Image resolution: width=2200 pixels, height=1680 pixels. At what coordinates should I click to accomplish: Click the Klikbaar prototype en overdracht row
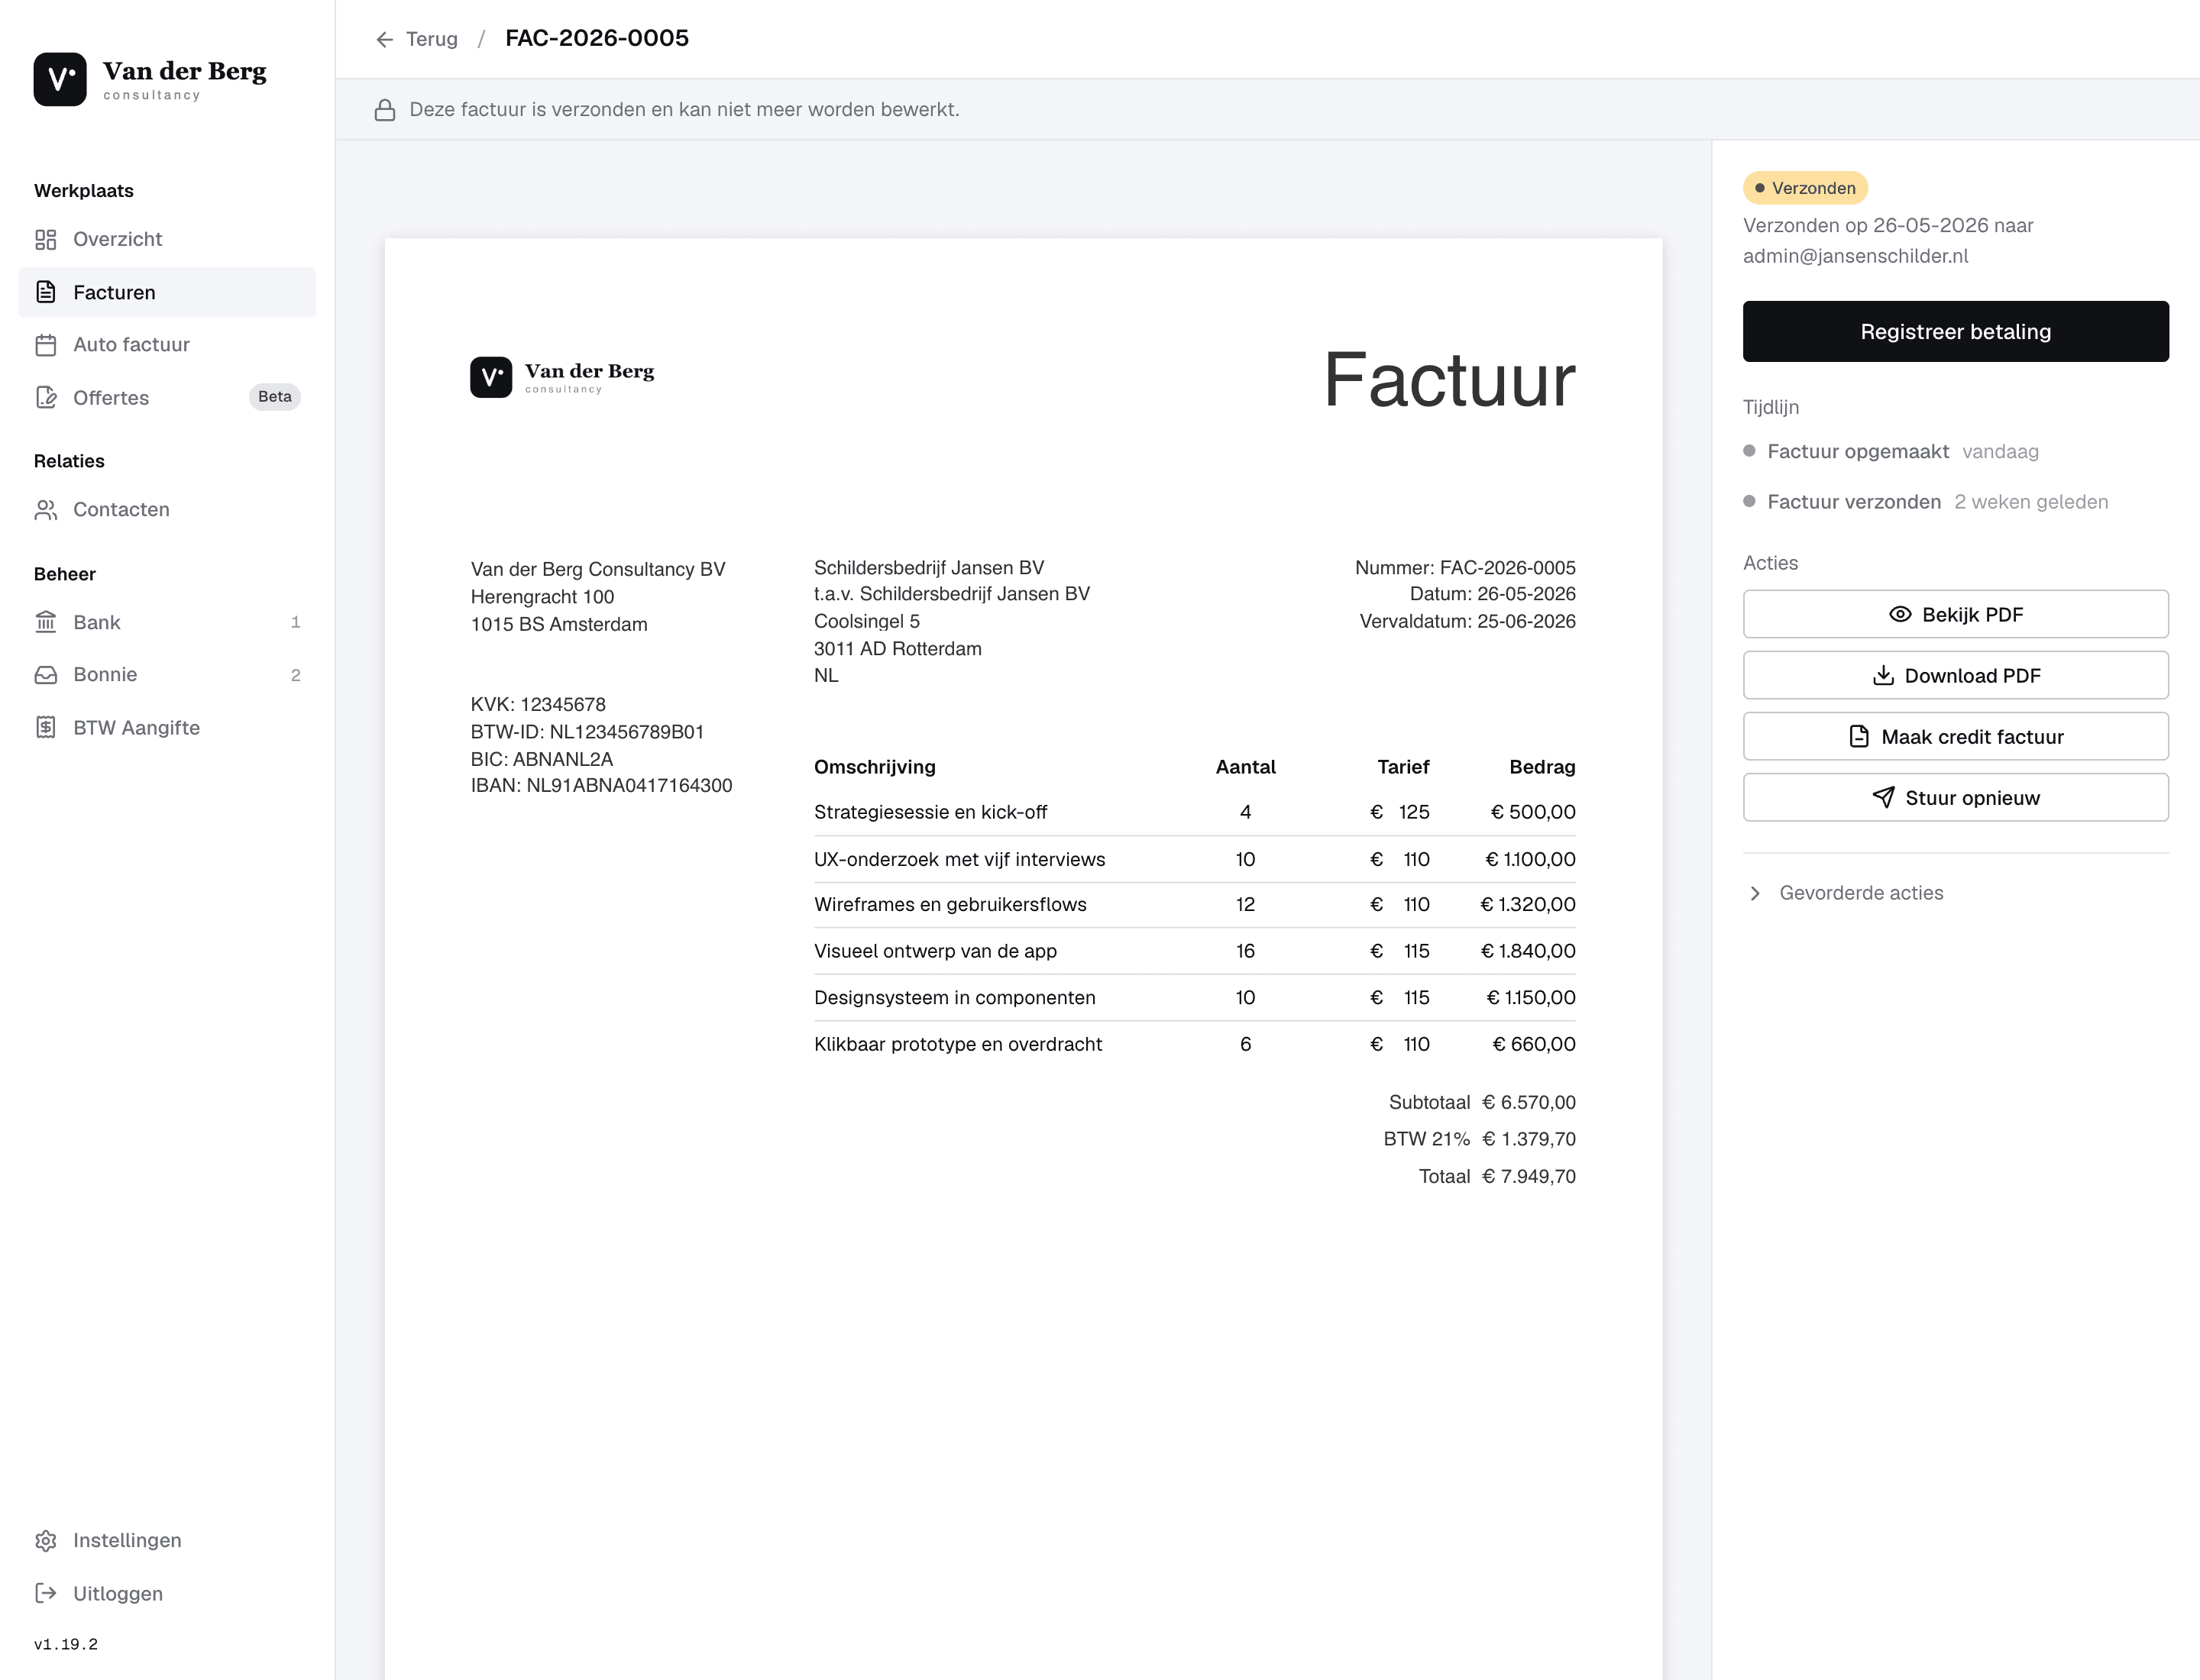[1195, 1044]
